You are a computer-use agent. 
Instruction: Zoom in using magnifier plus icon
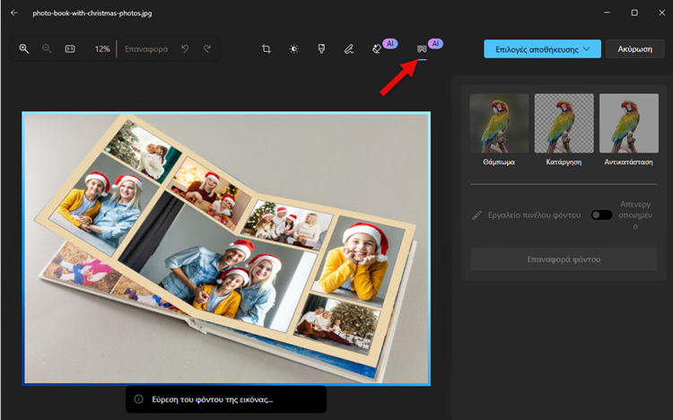[24, 48]
